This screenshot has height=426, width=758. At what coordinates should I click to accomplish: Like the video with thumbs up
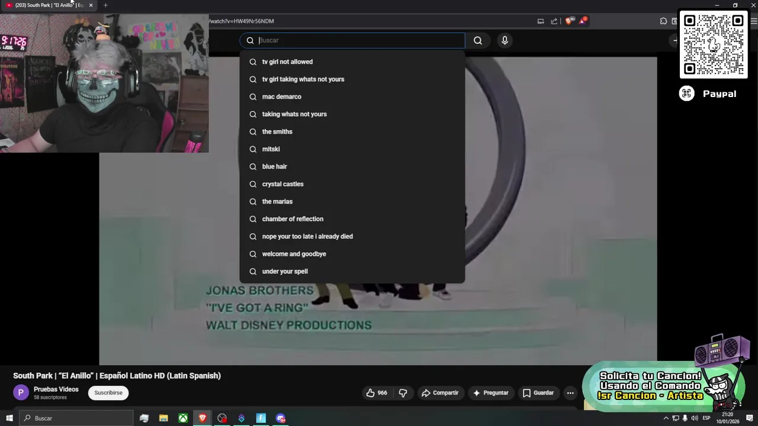(377, 393)
